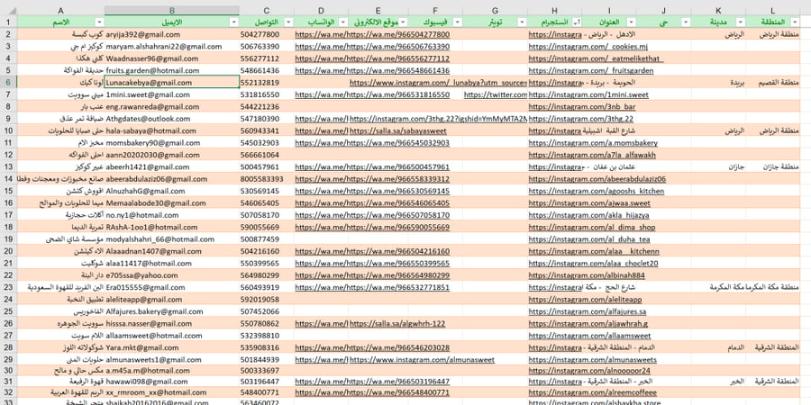Screen dimensions: 811x405
Task: Open the instagram.com/a.momsbakery link
Action: [593, 143]
